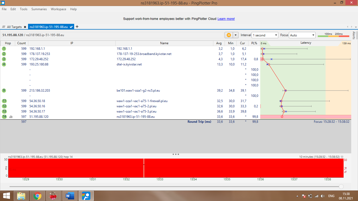
Task: Click the hop 3 green circle icon
Action: [x=4, y=59]
